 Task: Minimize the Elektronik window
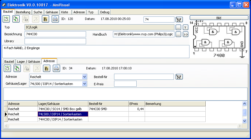pos(233,5)
